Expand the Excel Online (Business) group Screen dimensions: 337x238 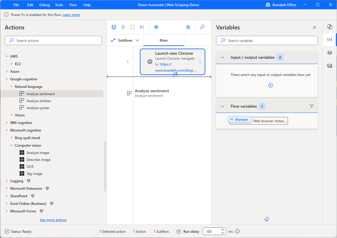[7, 203]
